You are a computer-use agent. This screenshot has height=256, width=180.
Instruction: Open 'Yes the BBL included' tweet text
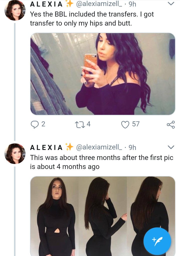92,19
